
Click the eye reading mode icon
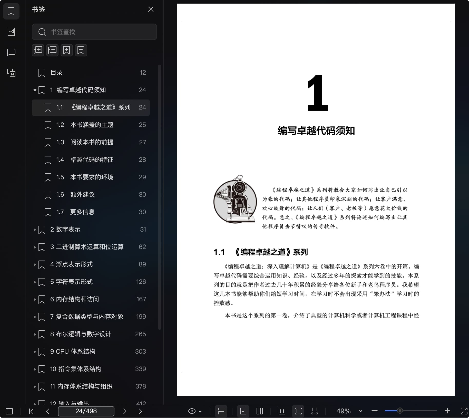coord(192,411)
